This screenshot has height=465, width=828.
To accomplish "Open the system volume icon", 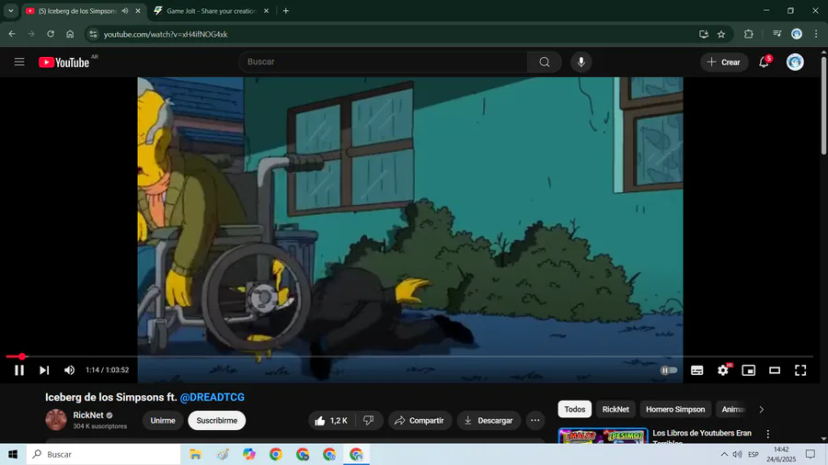I will click(737, 454).
